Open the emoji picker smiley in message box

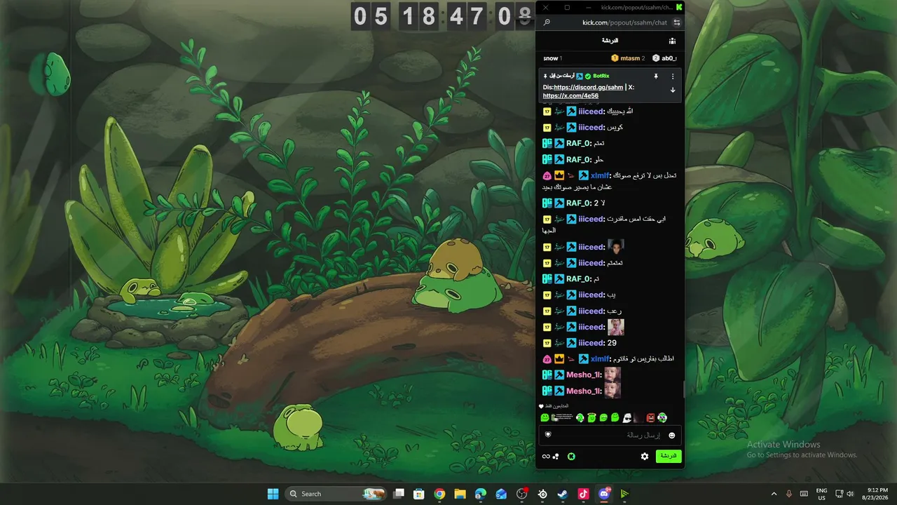click(x=672, y=435)
